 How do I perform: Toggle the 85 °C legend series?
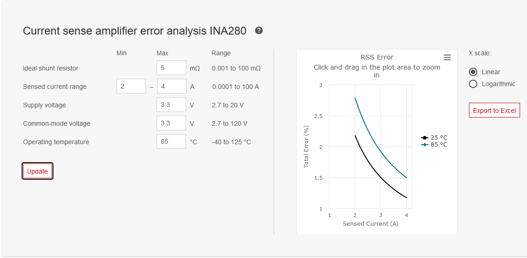click(x=434, y=145)
